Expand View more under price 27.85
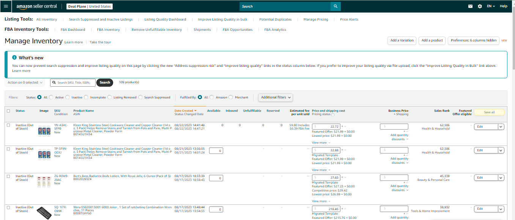Image resolution: width=515 pixels, height=220 pixels. [x=321, y=201]
